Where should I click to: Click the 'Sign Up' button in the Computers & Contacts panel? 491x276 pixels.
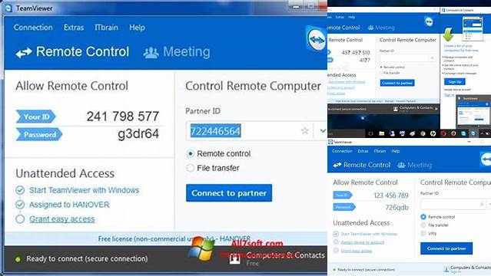point(455,81)
